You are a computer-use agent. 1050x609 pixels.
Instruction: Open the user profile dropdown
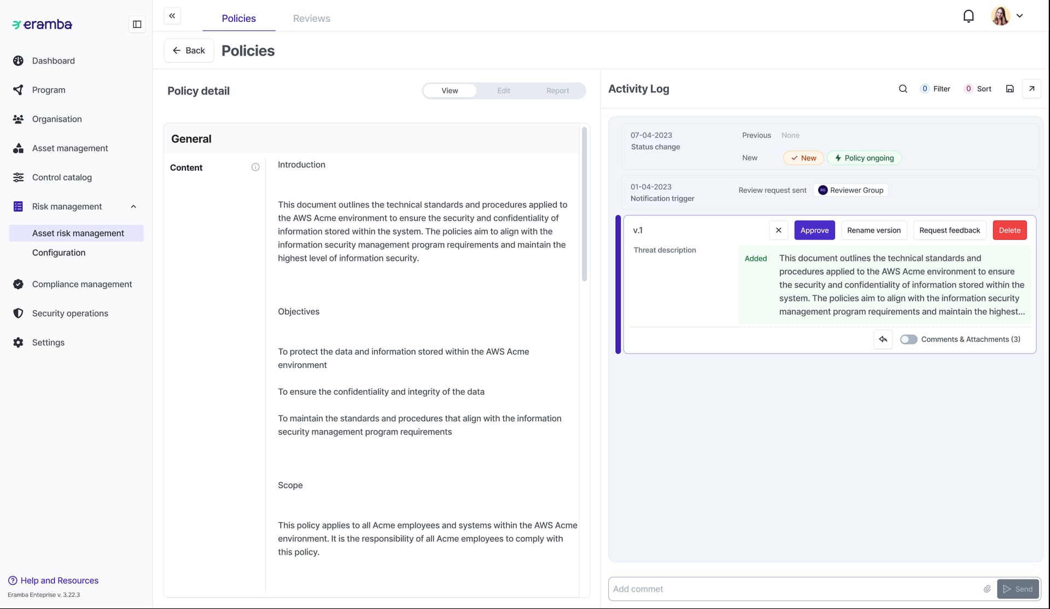pyautogui.click(x=1019, y=16)
